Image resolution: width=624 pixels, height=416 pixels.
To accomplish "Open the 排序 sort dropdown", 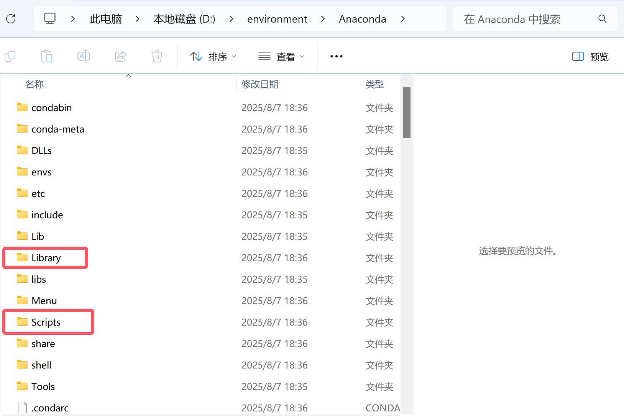I will pos(213,56).
